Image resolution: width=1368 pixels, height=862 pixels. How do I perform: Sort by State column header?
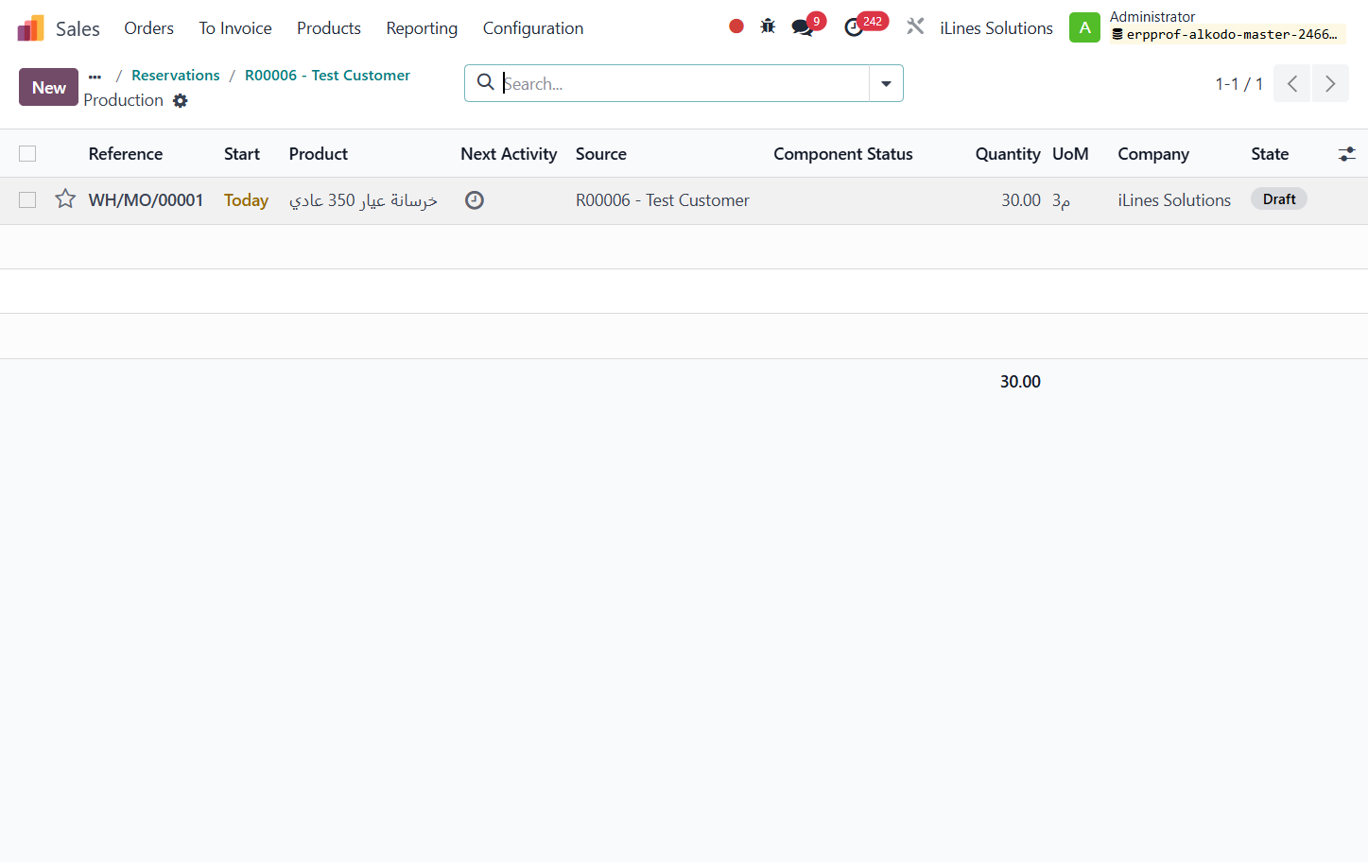(x=1270, y=154)
